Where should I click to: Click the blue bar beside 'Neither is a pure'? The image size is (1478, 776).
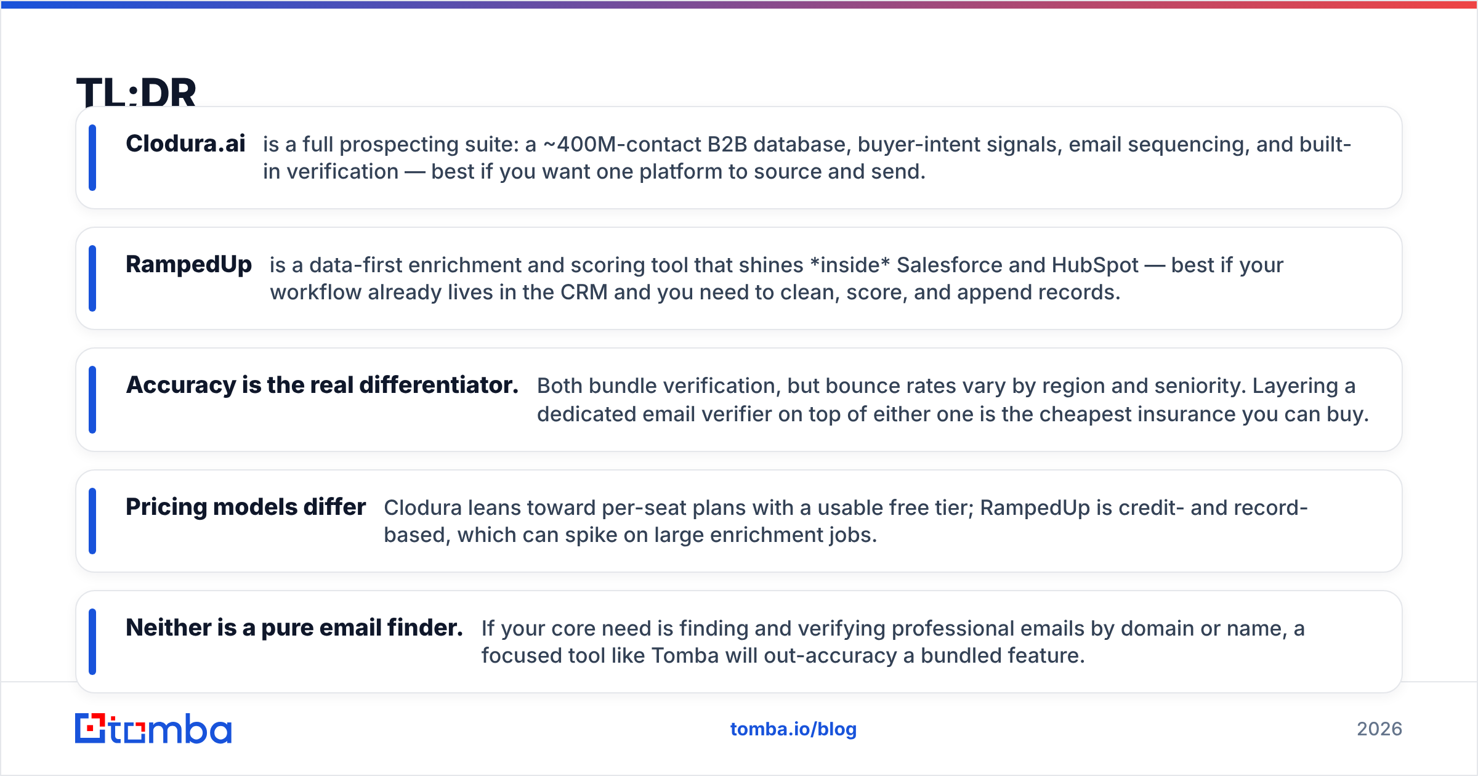point(92,642)
